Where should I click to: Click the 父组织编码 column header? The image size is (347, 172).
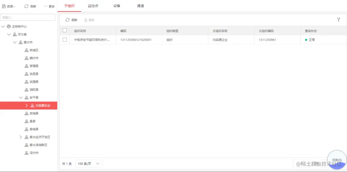pos(266,31)
